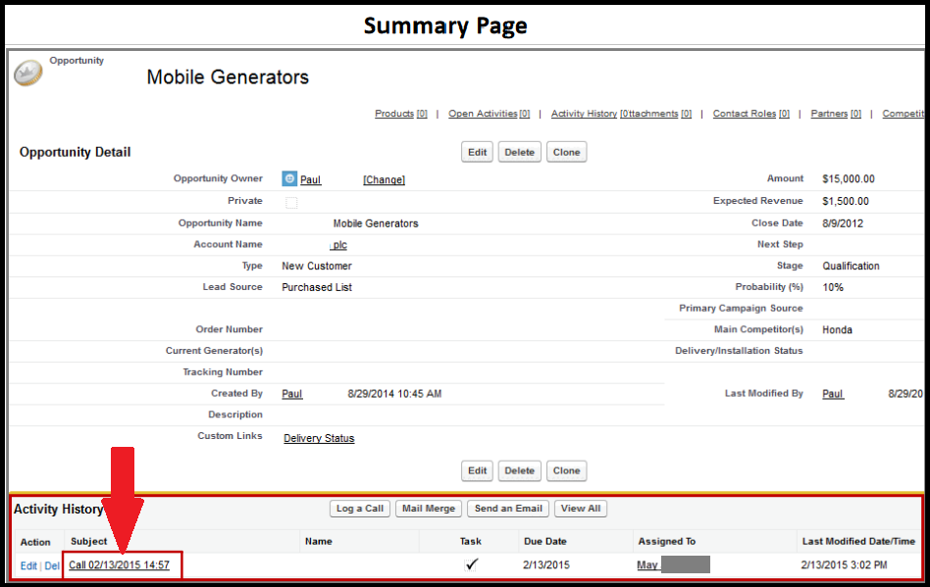Screen dimensions: 930x587
Task: Click the Expected Revenue value $1,500.00
Action: (x=846, y=202)
